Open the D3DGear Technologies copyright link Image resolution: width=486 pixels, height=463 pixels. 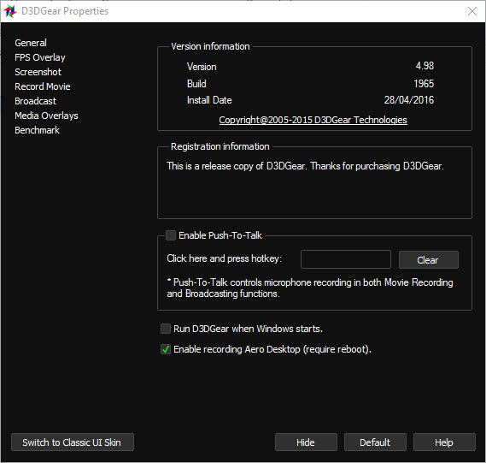[313, 120]
